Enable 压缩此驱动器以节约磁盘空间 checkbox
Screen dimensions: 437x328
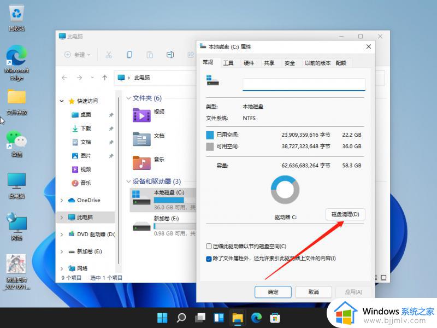[x=209, y=247]
